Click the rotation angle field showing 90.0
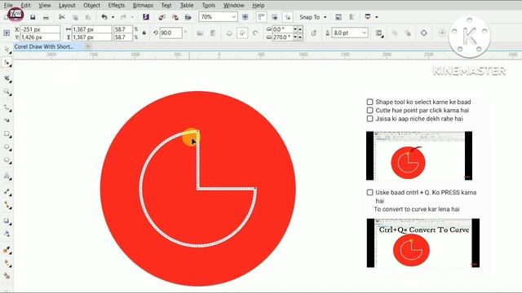Viewport: 522px width, 293px height. click(x=170, y=33)
